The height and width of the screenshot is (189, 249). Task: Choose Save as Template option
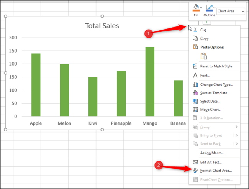pos(215,93)
